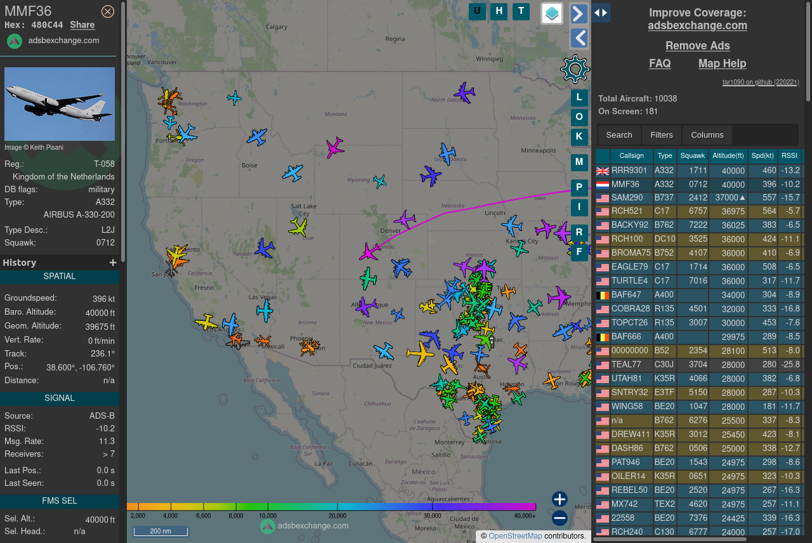This screenshot has height=543, width=812.
Task: Click the yellow-green aircraft near Salt Lake City
Action: [298, 226]
